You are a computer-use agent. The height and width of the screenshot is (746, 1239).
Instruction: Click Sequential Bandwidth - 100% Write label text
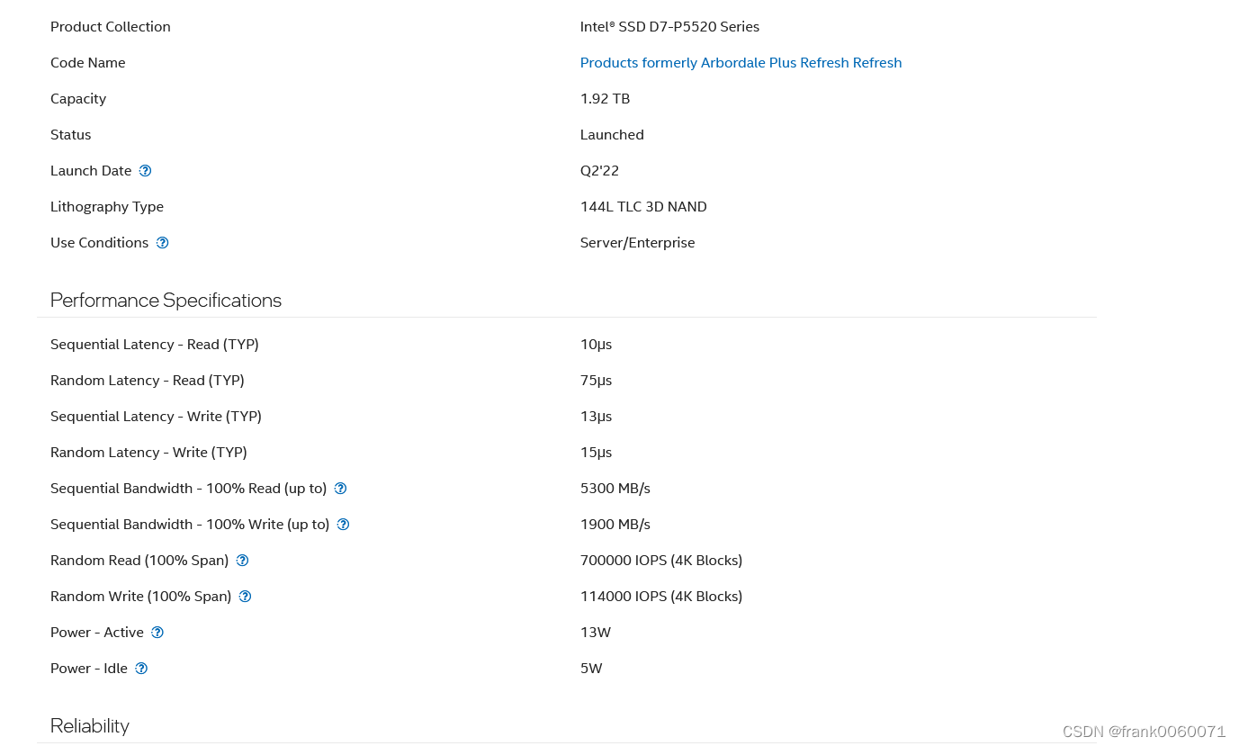[190, 525]
